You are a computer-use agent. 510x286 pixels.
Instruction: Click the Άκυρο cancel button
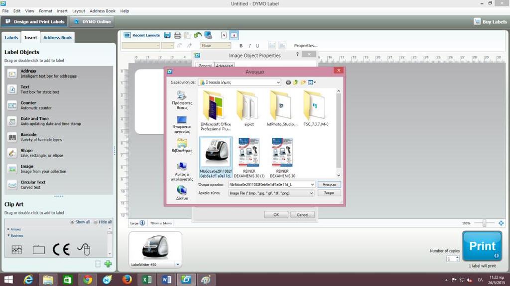[x=329, y=193]
